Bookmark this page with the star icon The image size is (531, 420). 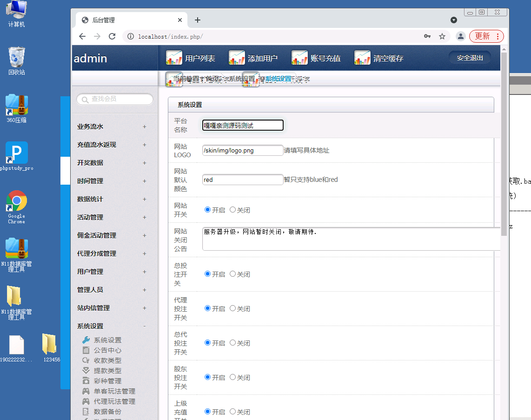coord(442,36)
